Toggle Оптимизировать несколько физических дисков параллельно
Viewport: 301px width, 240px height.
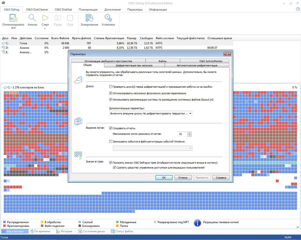point(111,93)
